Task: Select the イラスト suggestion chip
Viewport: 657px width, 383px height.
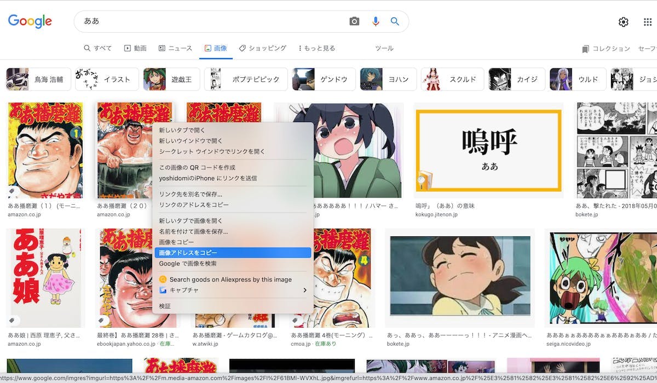Action: tap(106, 79)
